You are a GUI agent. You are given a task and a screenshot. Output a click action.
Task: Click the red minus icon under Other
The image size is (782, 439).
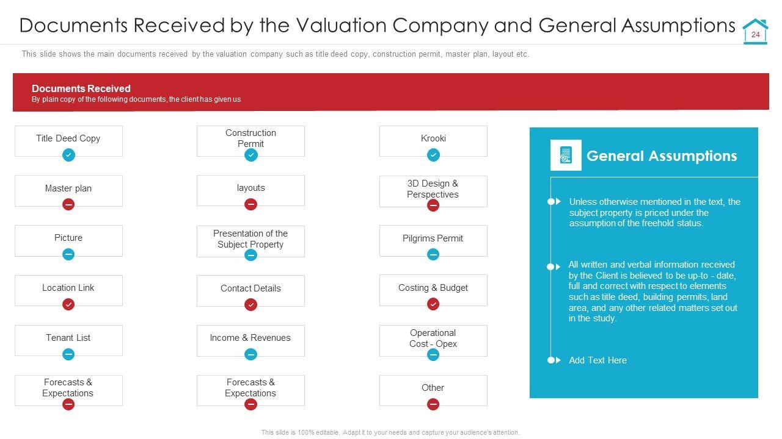point(433,404)
